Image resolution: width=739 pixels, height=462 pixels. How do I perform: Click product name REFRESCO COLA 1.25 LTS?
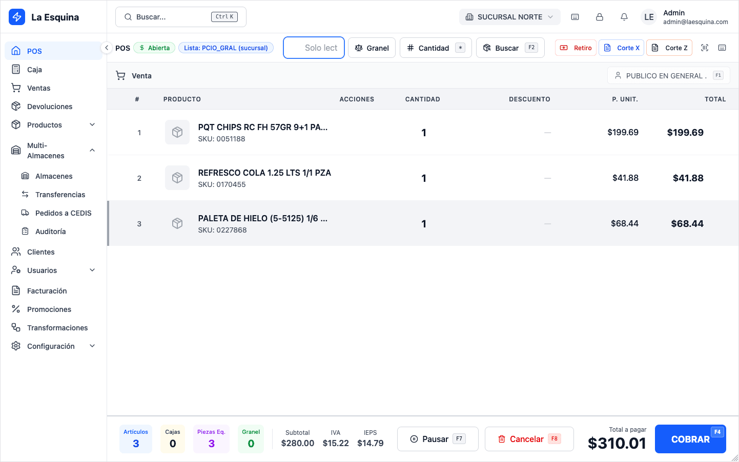264,173
